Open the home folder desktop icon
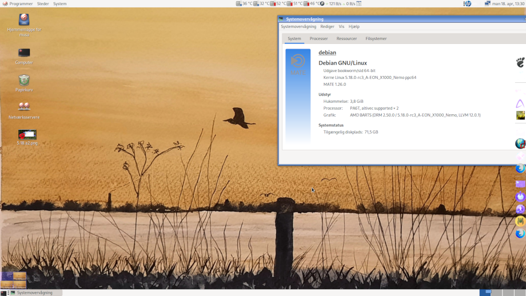This screenshot has width=526, height=296. (x=24, y=21)
